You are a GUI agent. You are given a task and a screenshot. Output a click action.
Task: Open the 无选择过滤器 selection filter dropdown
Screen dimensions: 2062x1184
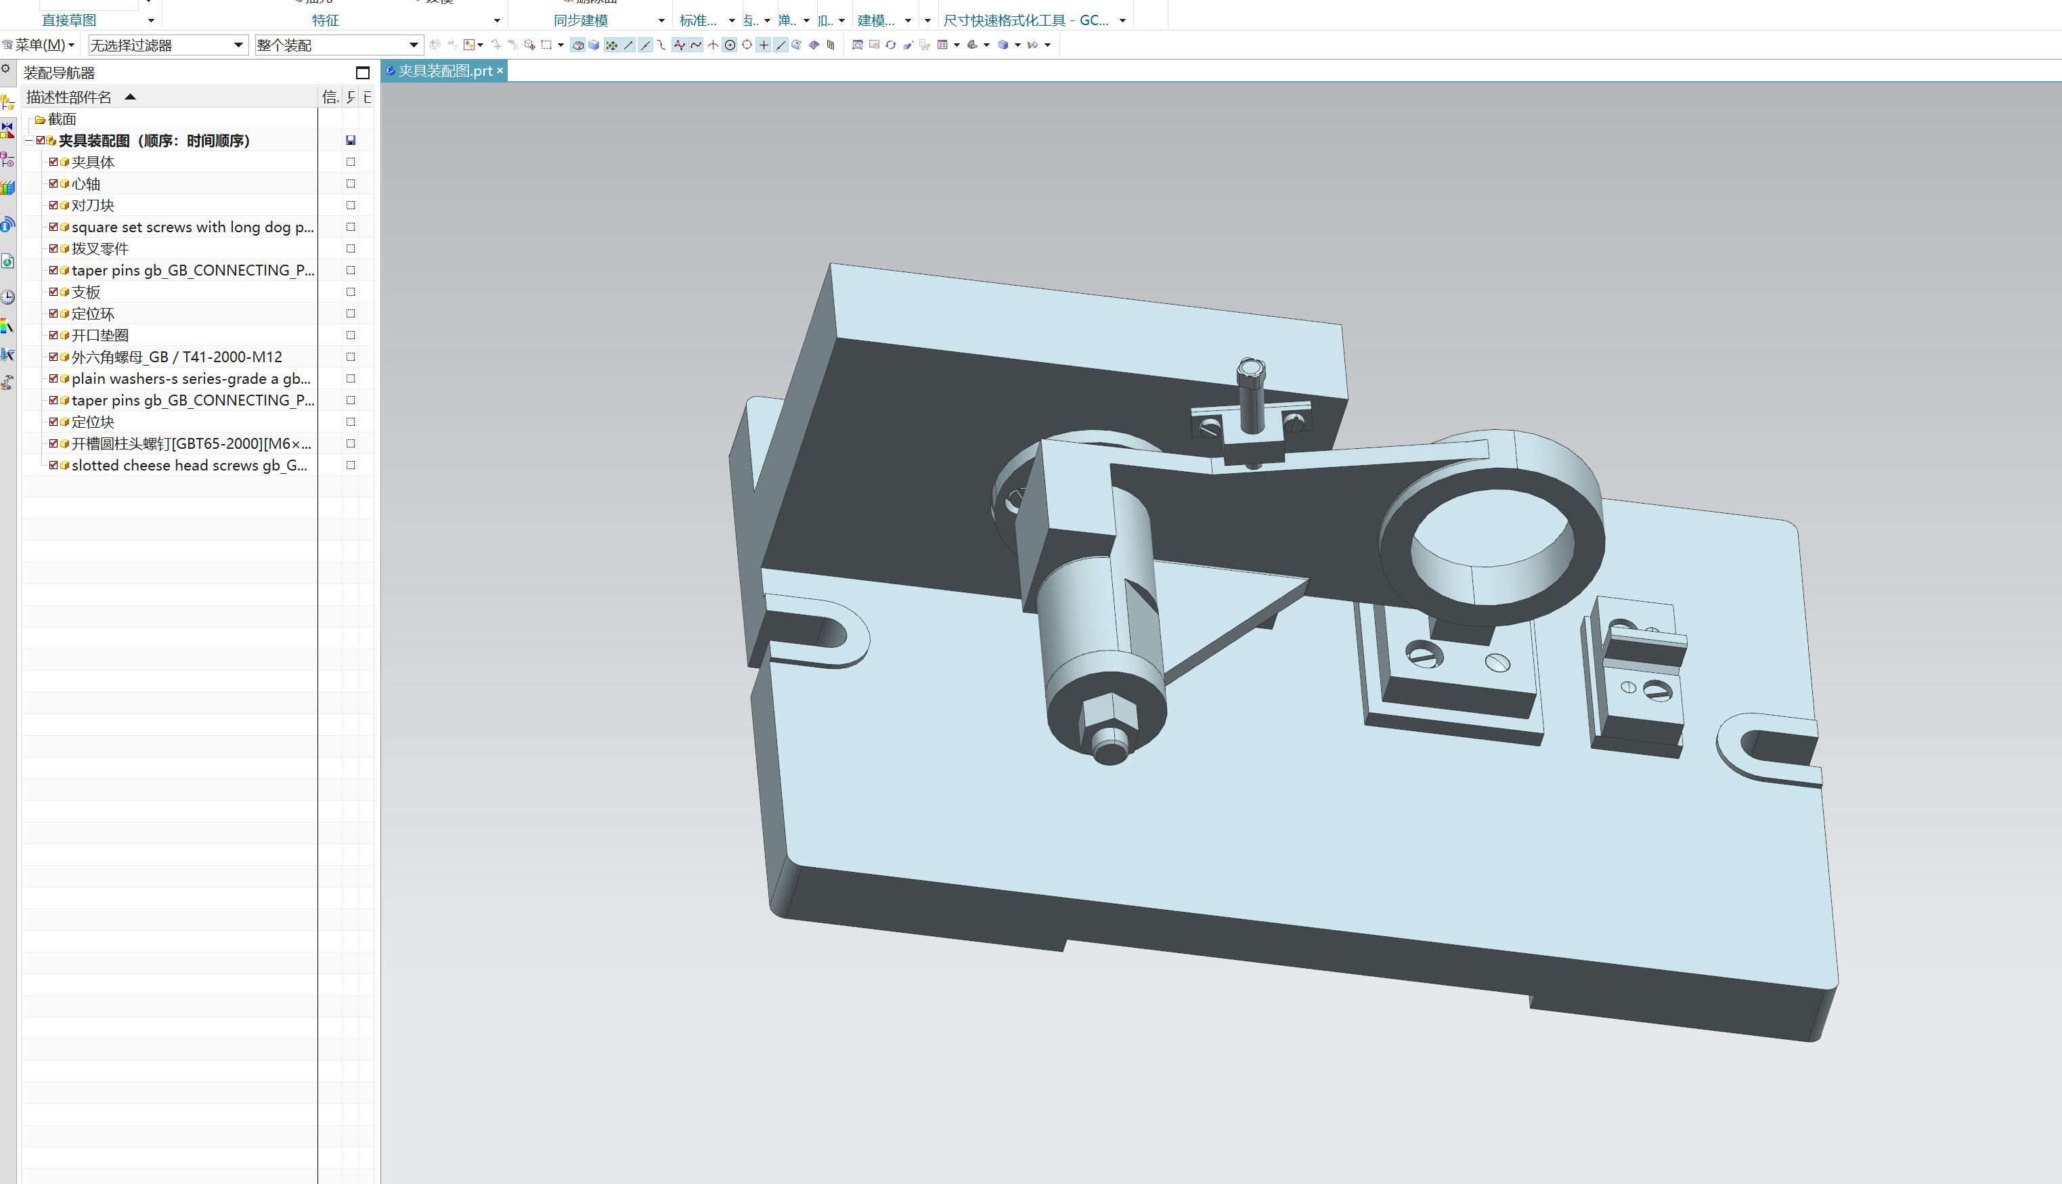pos(238,45)
